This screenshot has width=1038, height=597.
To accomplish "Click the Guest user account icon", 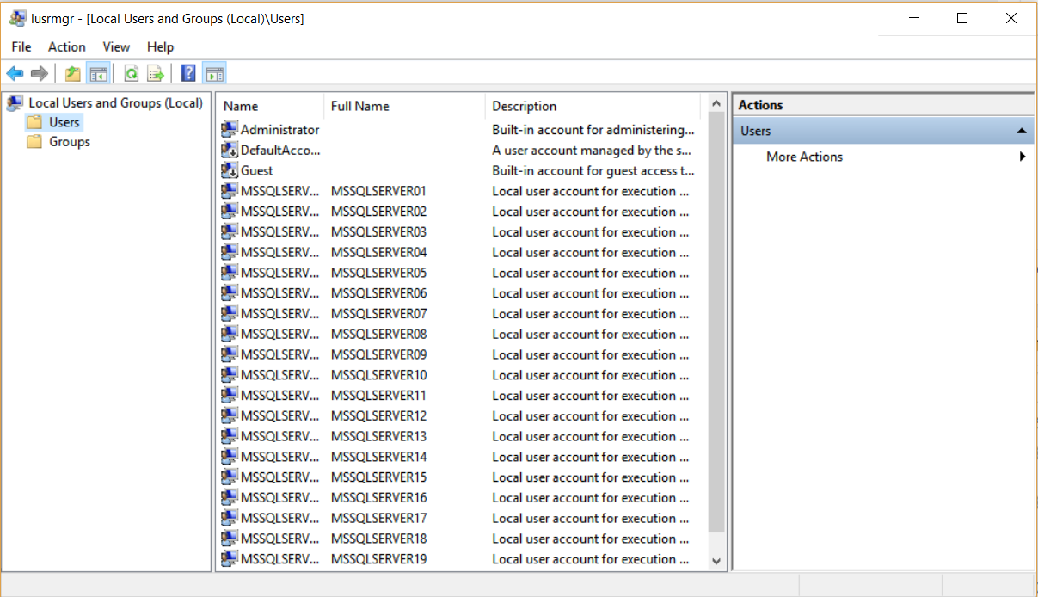I will [229, 170].
